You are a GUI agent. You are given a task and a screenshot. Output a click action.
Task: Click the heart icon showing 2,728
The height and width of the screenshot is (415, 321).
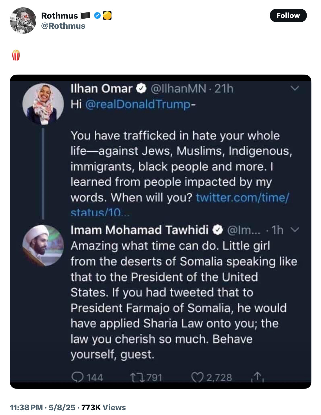[x=197, y=377]
